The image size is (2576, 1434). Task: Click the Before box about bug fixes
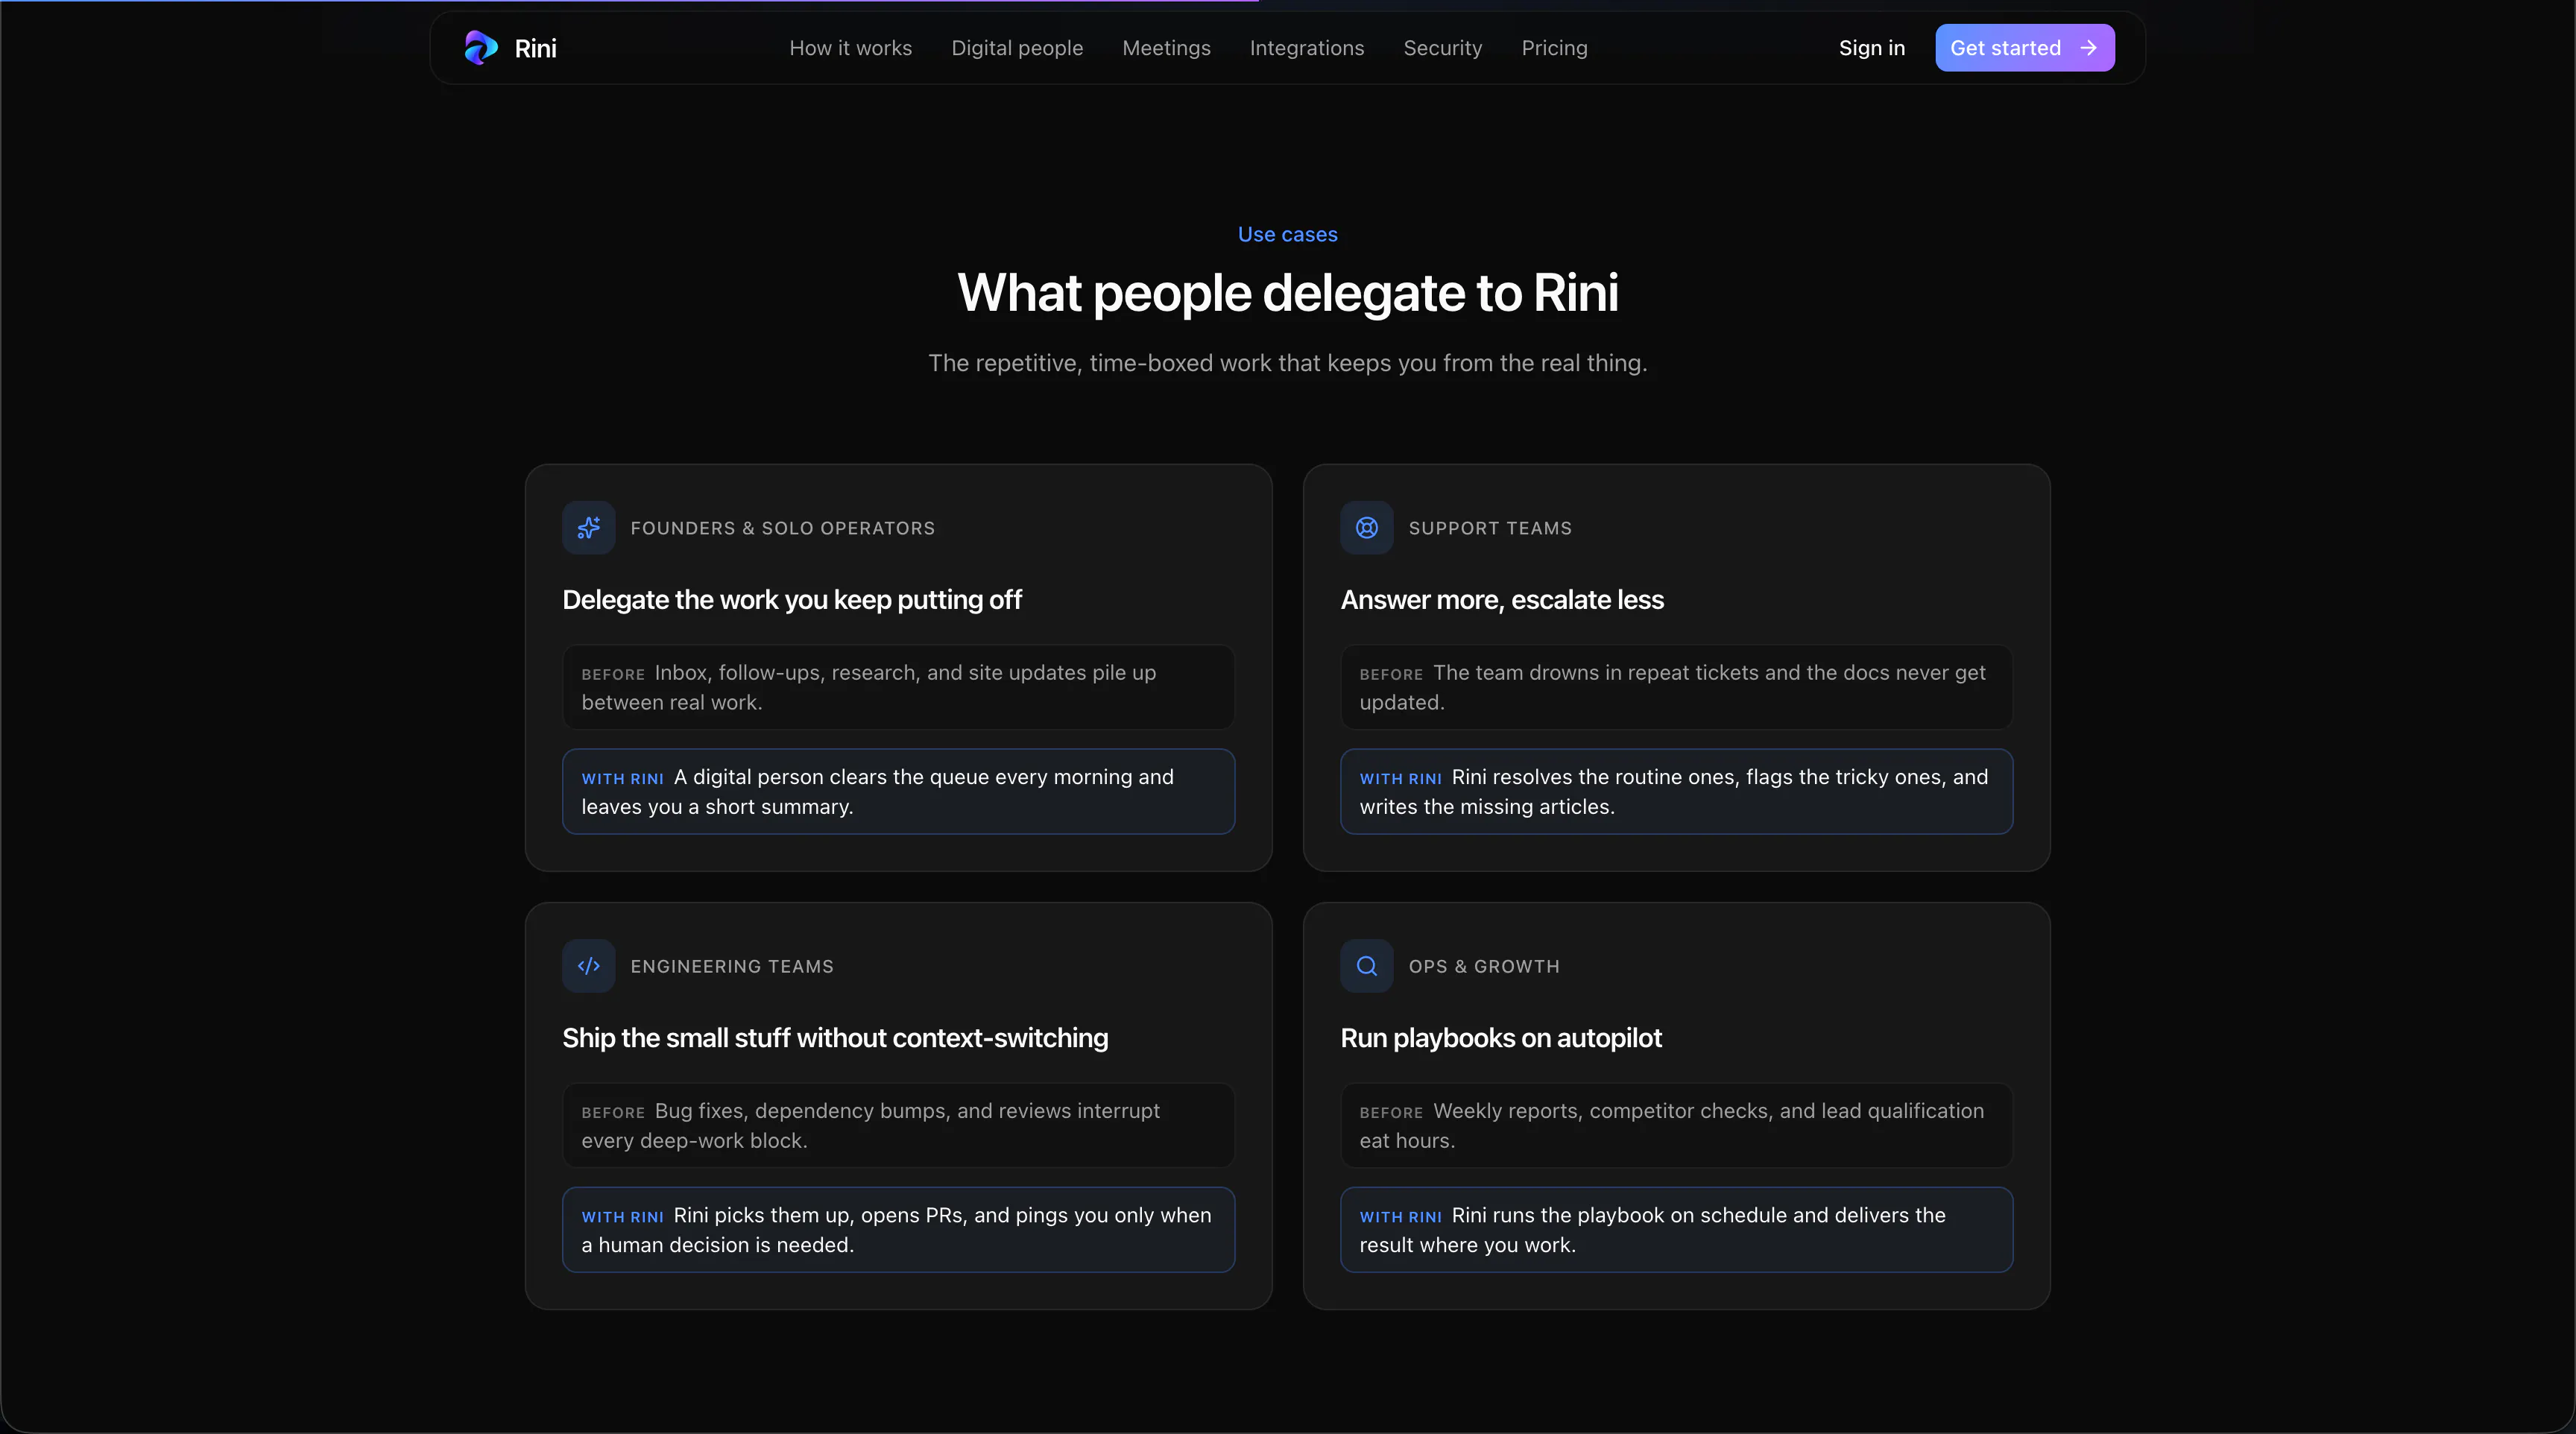pyautogui.click(x=898, y=1125)
